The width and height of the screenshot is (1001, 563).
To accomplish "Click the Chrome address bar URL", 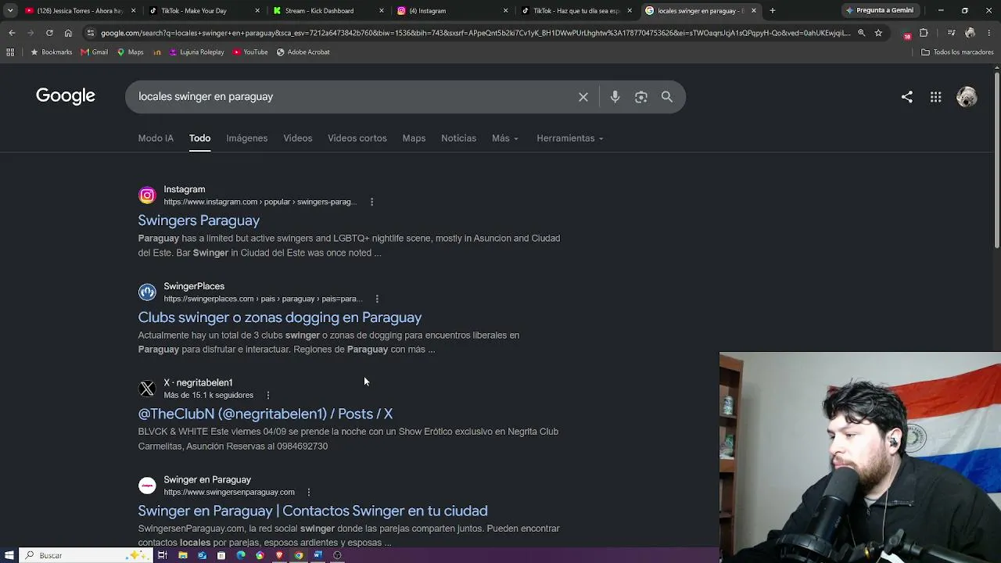I will click(x=474, y=33).
